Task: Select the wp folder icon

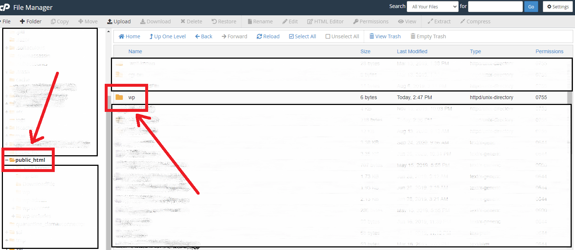Action: coord(119,97)
